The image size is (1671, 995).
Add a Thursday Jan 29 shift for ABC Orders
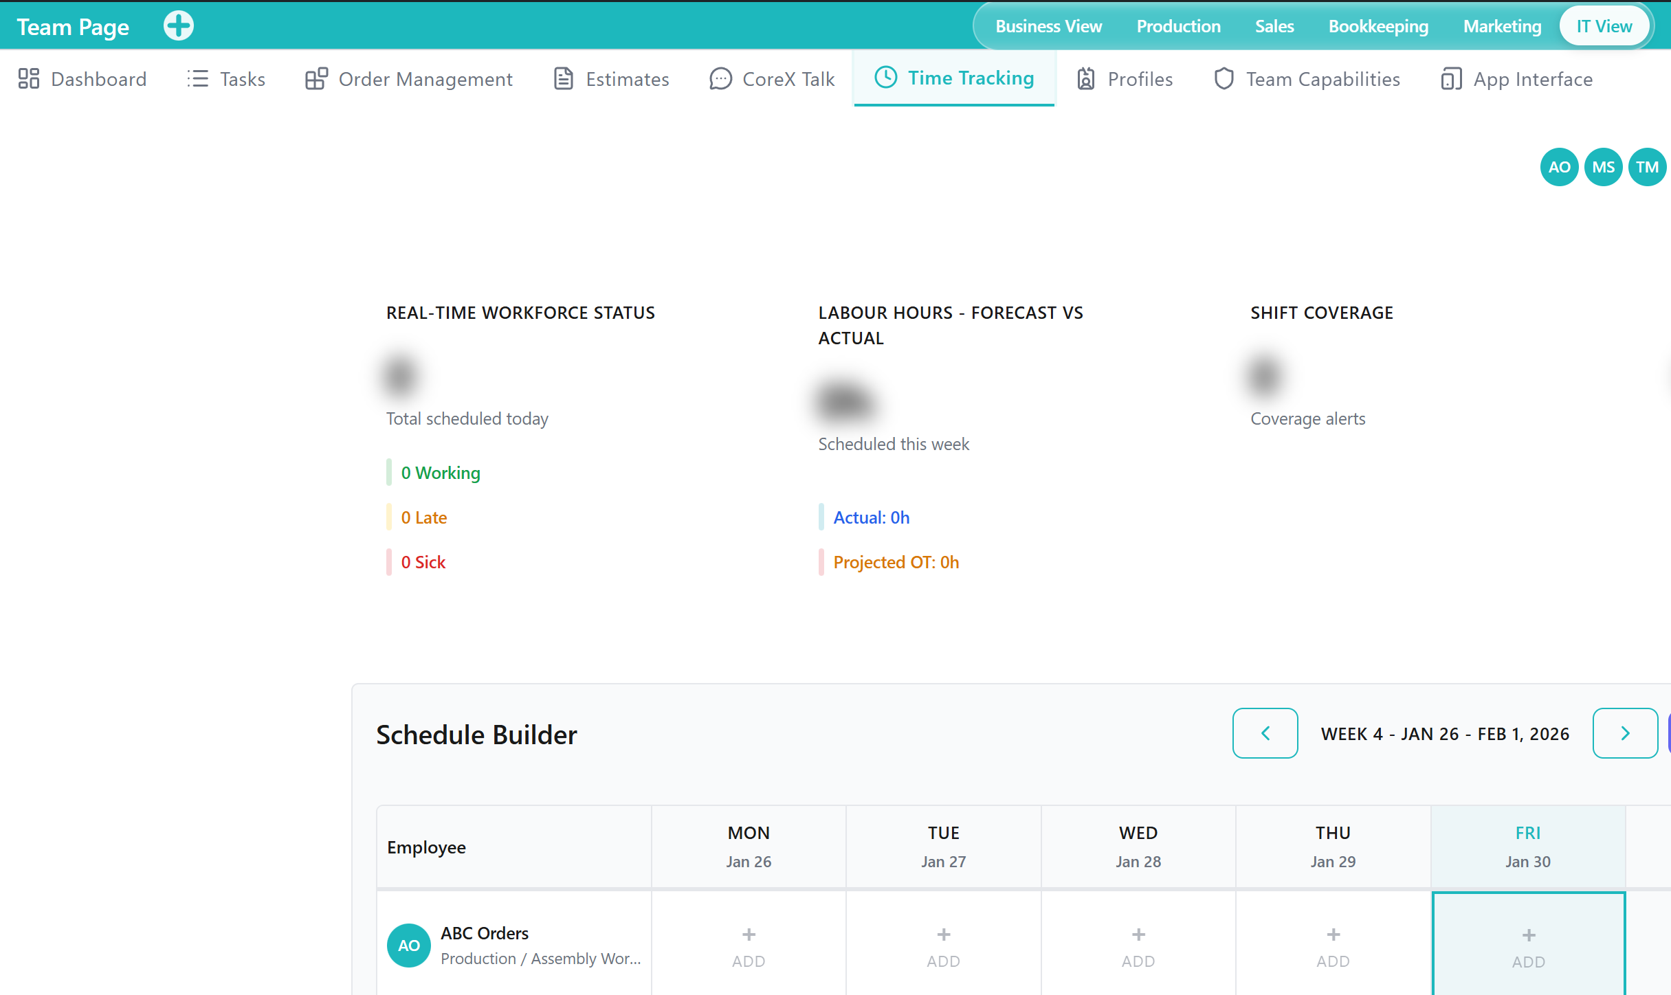pos(1333,947)
